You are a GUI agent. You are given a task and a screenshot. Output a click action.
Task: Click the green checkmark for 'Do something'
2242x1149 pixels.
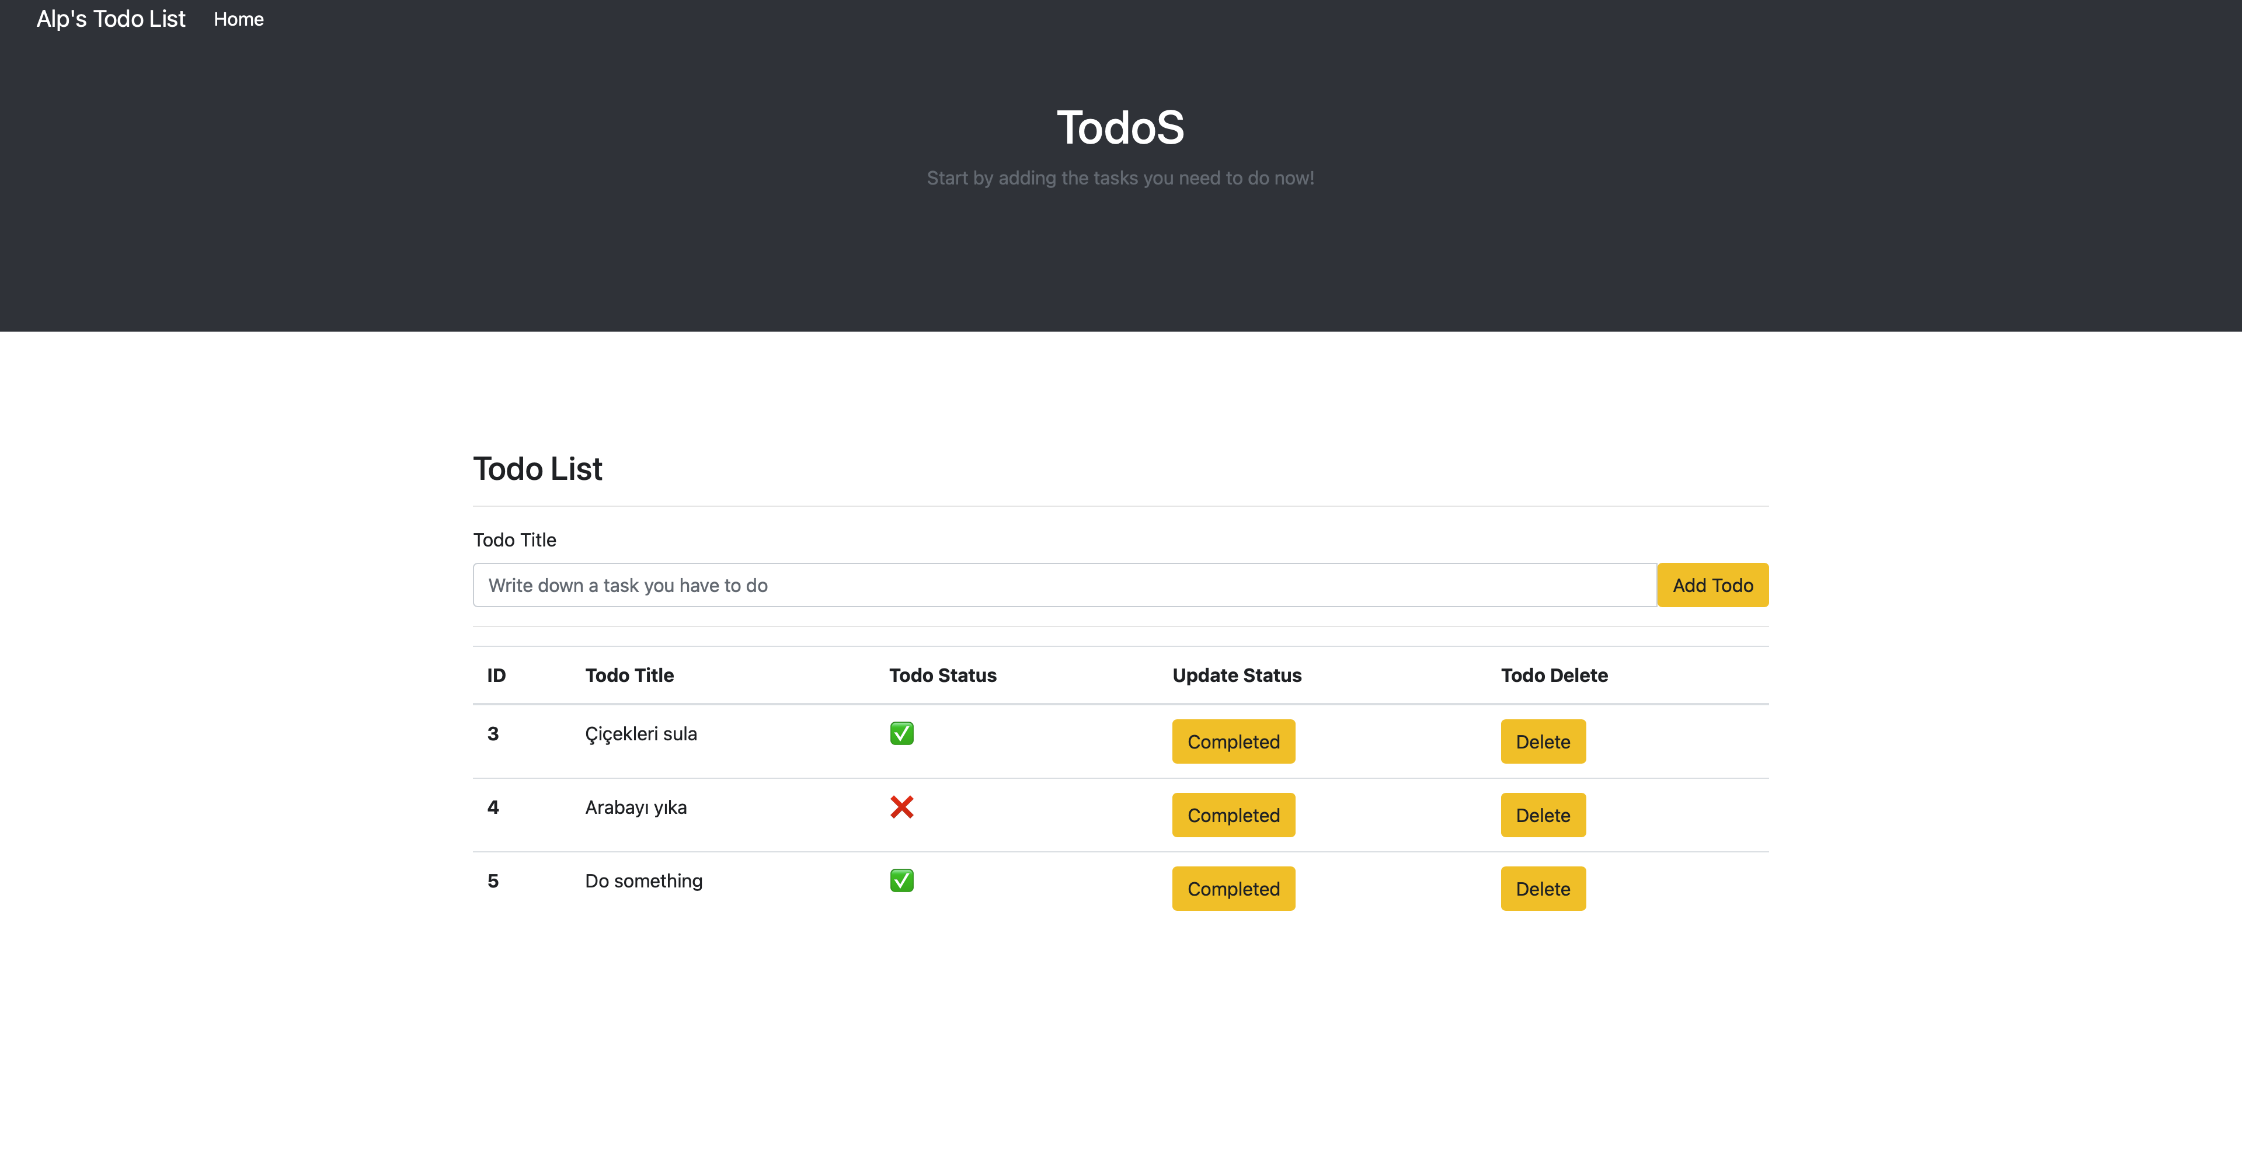pyautogui.click(x=901, y=880)
